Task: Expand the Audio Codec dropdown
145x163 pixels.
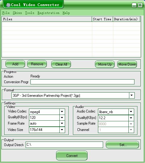Action: 131,112
